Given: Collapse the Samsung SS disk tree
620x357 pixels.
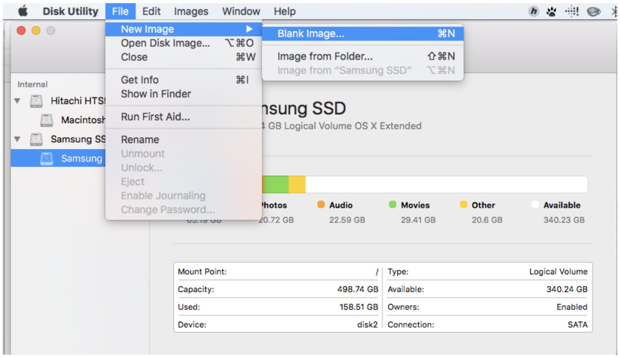Looking at the screenshot, I should point(17,139).
